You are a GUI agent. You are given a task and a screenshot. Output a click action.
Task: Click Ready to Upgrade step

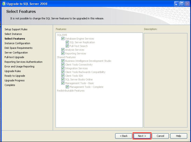point(15,76)
